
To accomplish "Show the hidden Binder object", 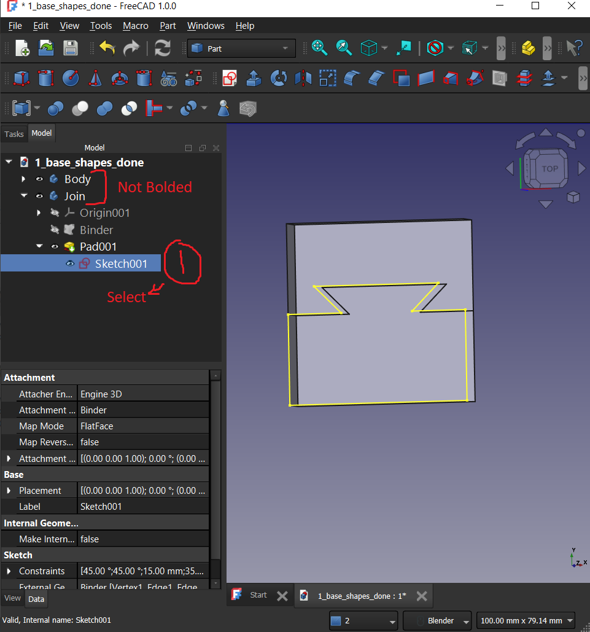I will (55, 230).
